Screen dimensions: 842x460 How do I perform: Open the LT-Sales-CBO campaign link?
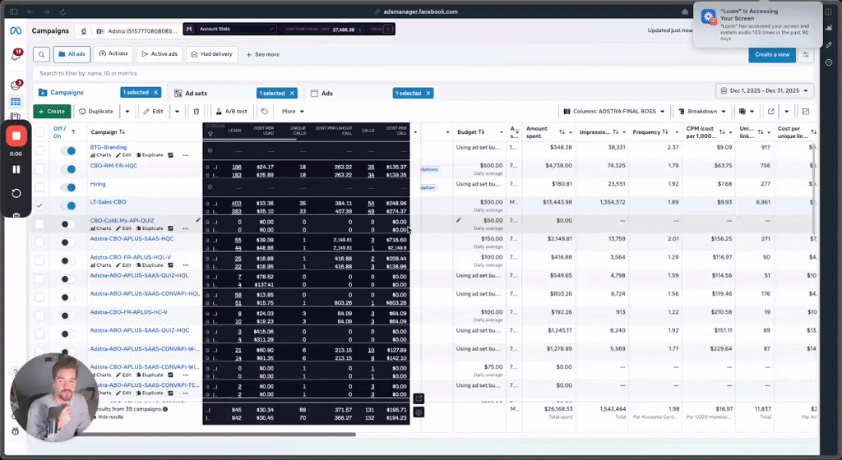click(x=108, y=202)
